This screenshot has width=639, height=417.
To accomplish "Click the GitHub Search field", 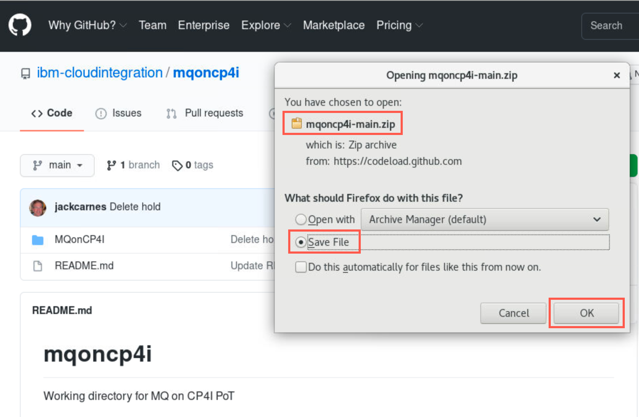I will 610,26.
